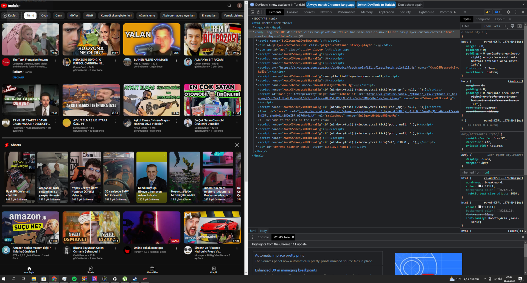Toggle the inspect element picker

click(x=253, y=12)
